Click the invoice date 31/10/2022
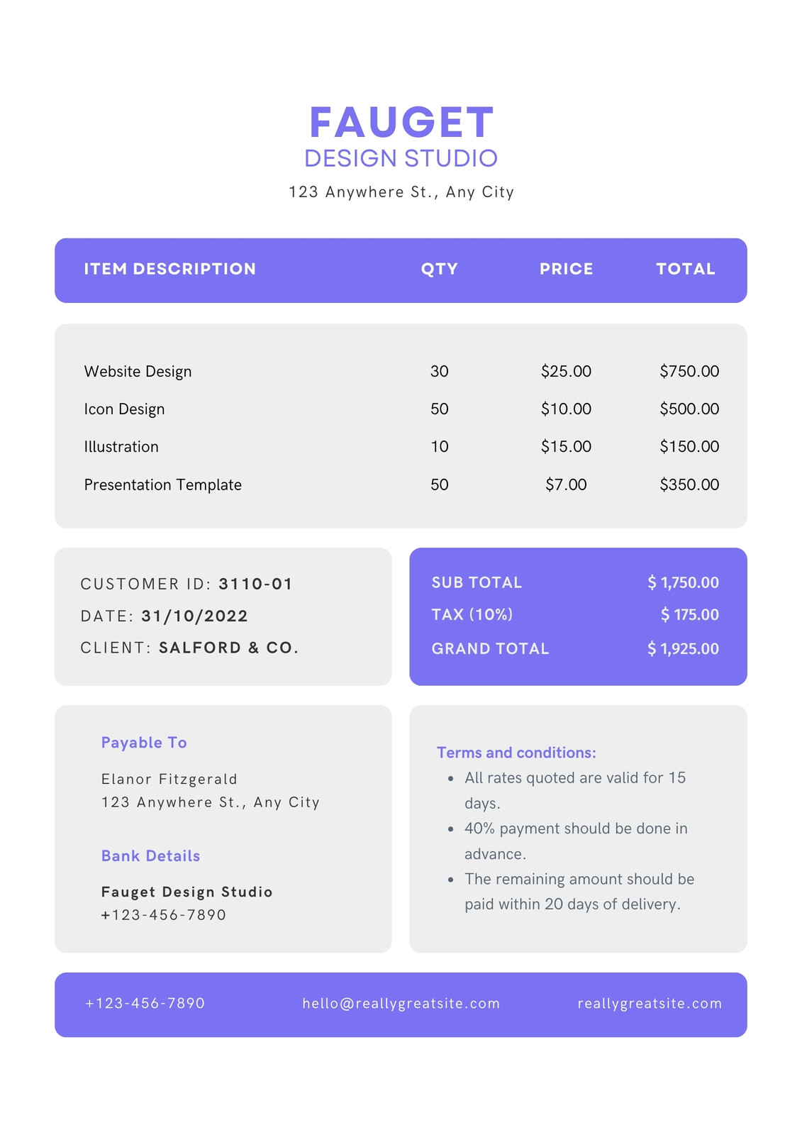Viewport: 802px width, 1135px height. 195,616
